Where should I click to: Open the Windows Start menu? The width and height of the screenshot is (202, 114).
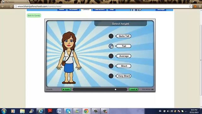(x=4, y=111)
